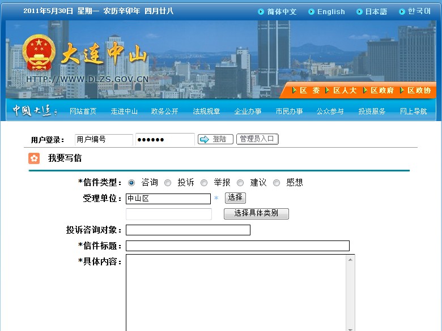Screen dimensions: 442x331
Task: Go to 市民办事 in navigation bar
Action: coord(289,111)
